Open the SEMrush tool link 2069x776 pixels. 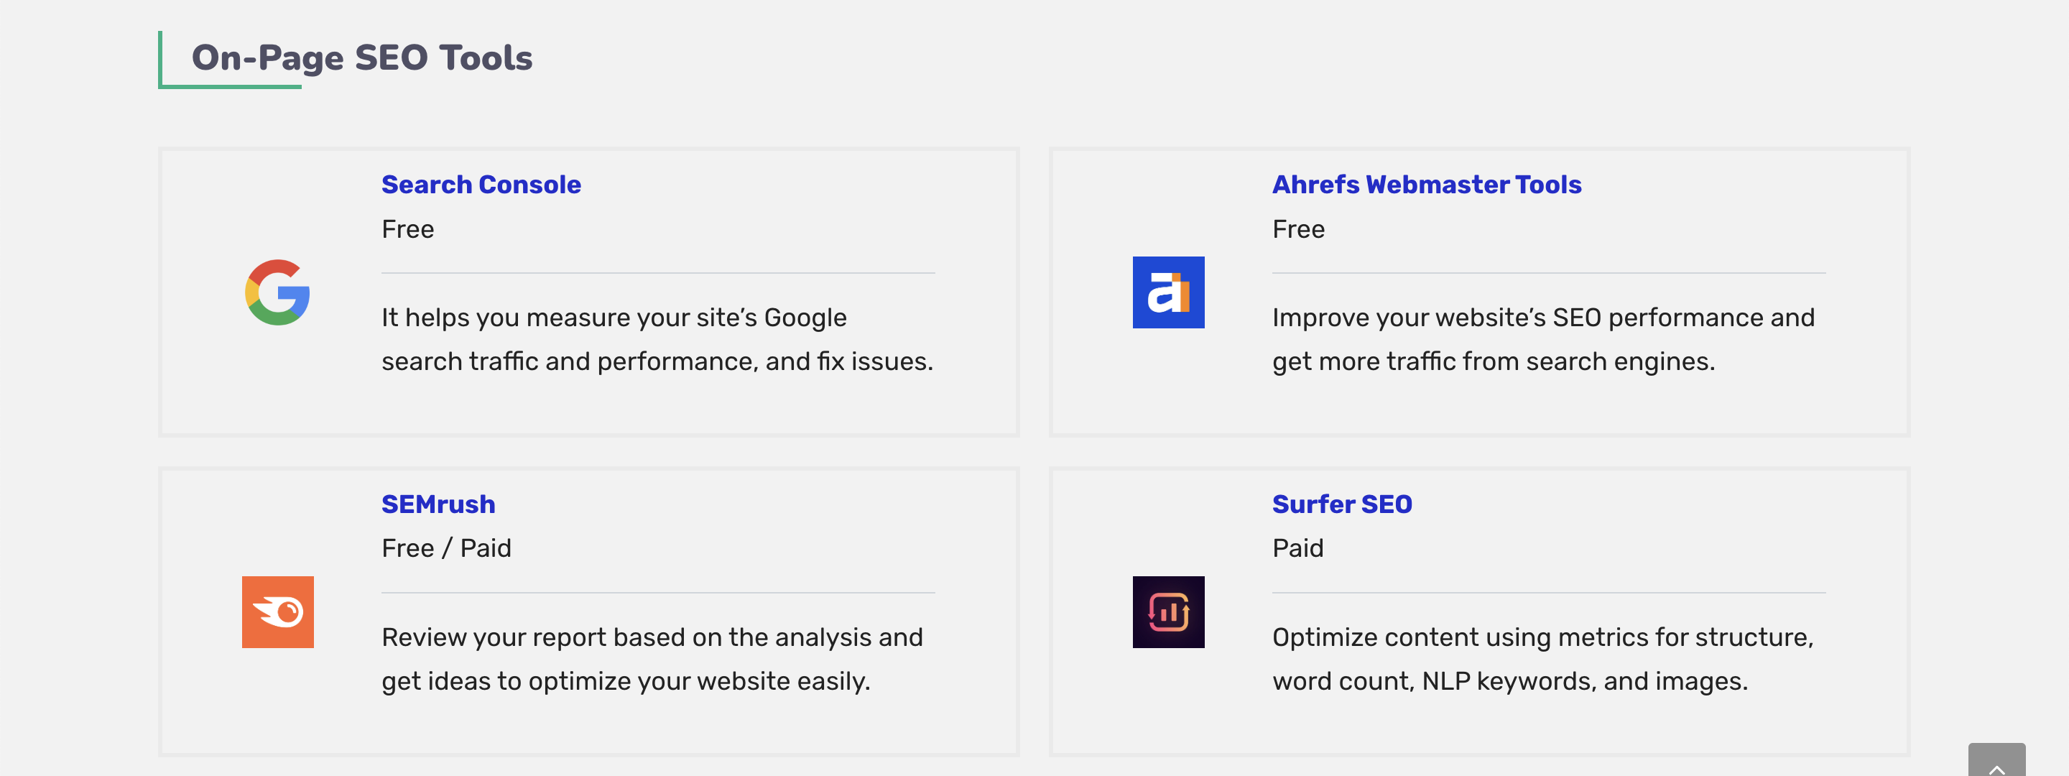coord(438,504)
